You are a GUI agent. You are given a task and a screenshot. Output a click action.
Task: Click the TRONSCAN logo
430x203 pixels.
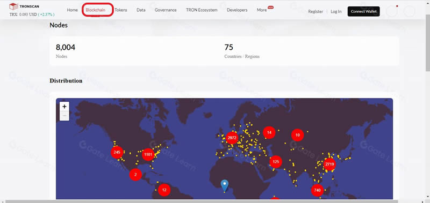(24, 6)
